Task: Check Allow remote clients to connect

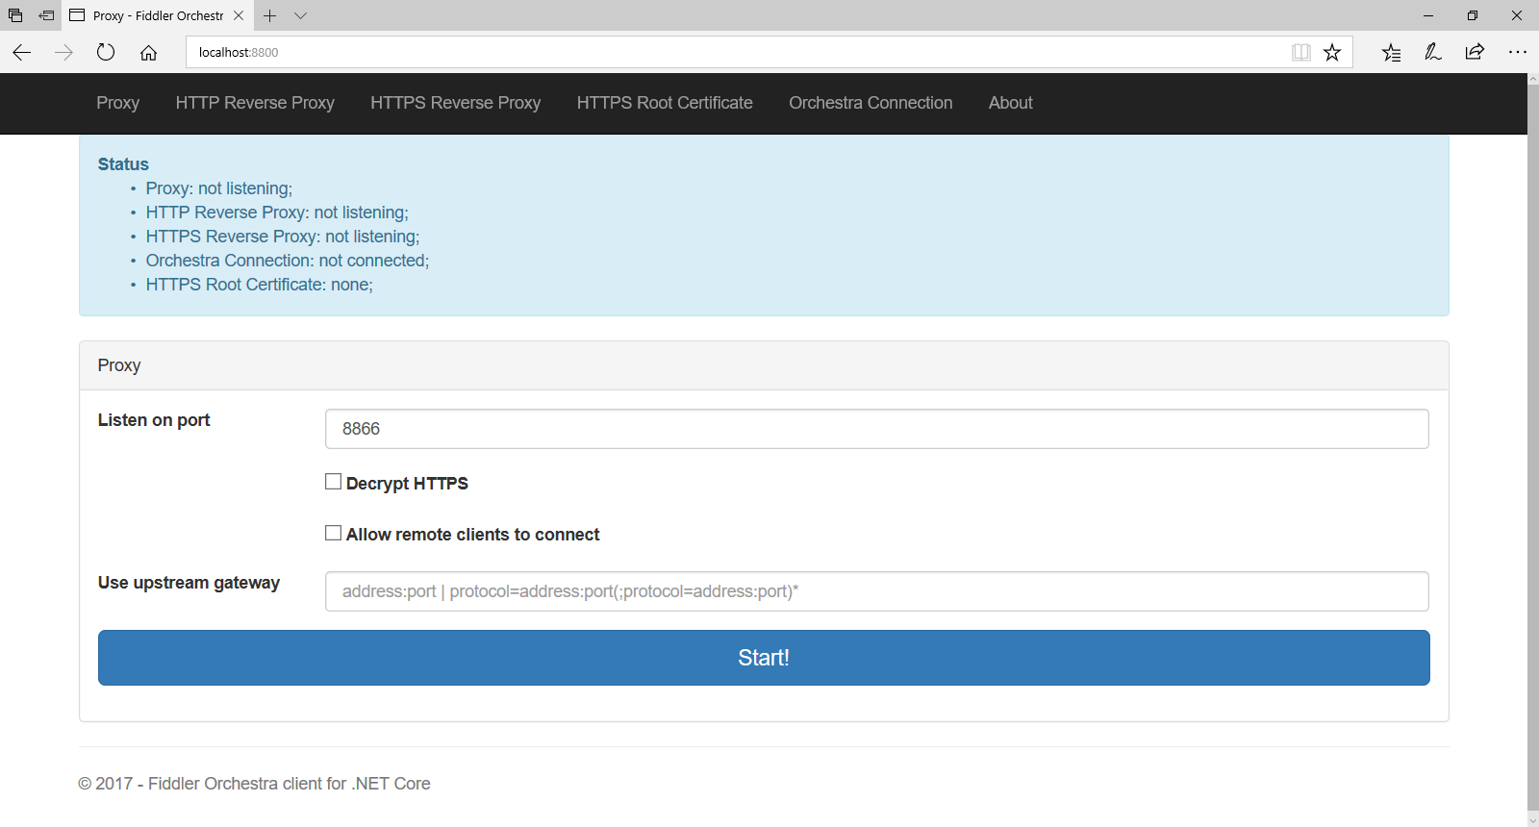Action: point(334,533)
